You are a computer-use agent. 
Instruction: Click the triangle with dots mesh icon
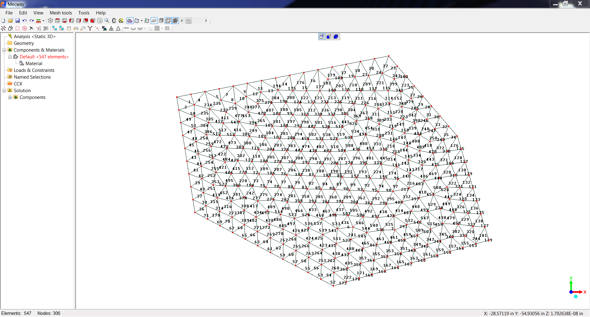coord(118,28)
